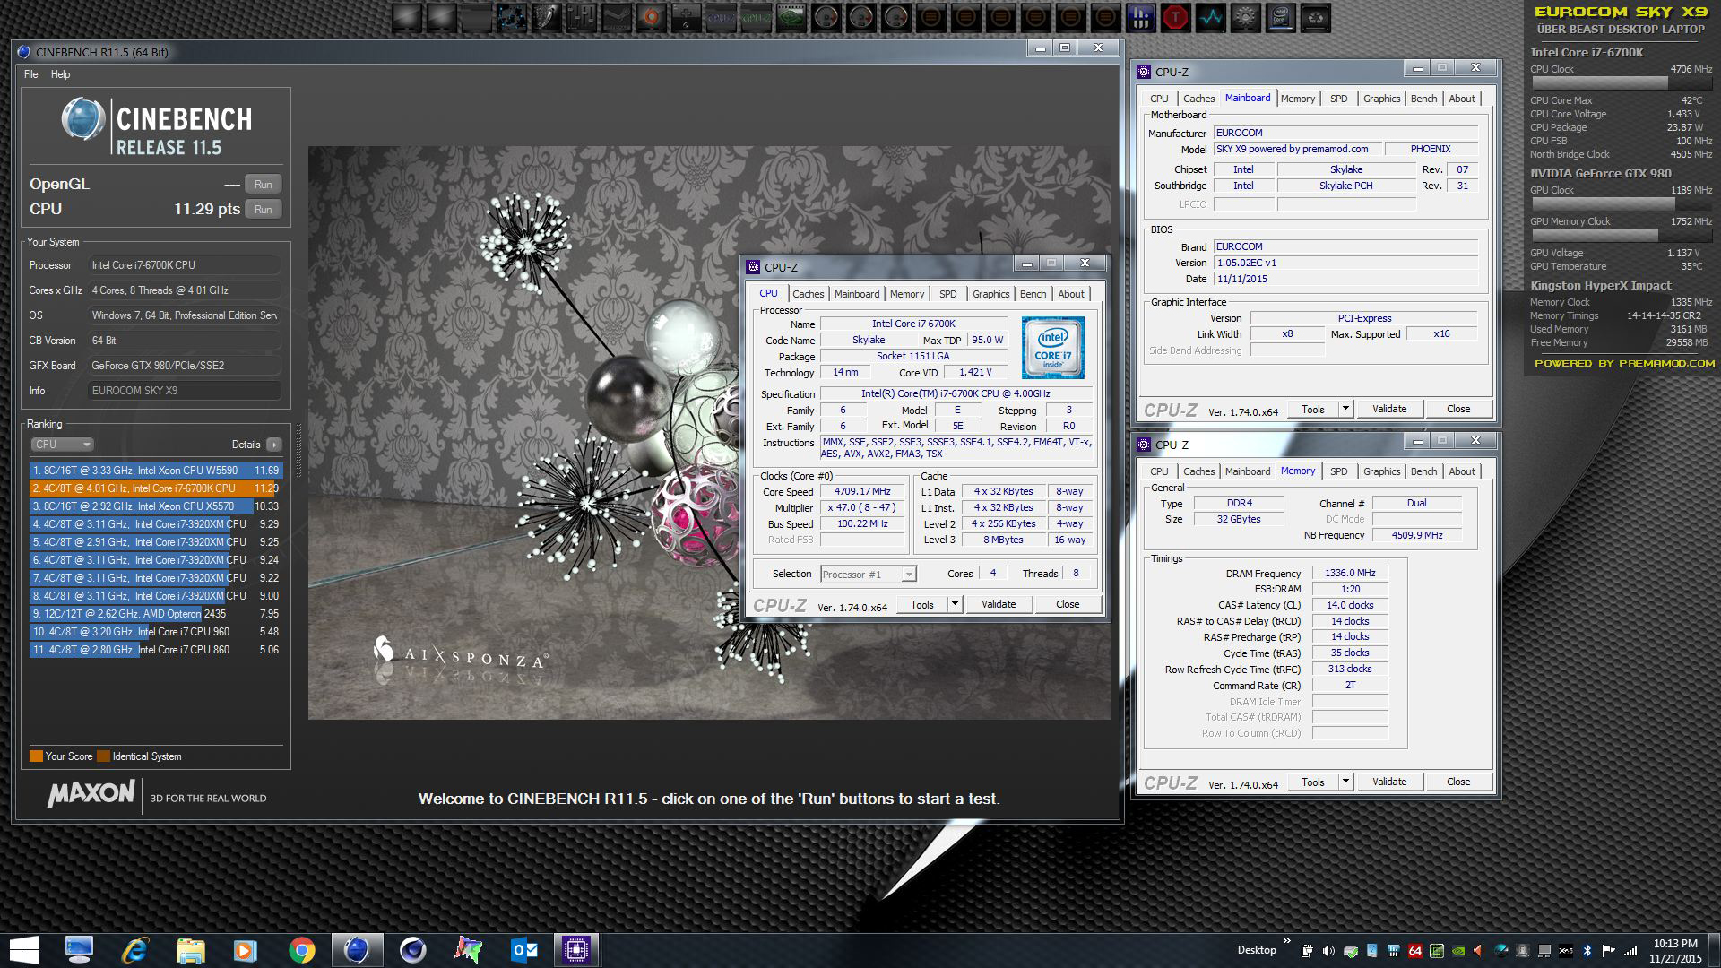Open the first CPU-Z shortcut in the top dock
The image size is (1721, 968).
point(721,17)
